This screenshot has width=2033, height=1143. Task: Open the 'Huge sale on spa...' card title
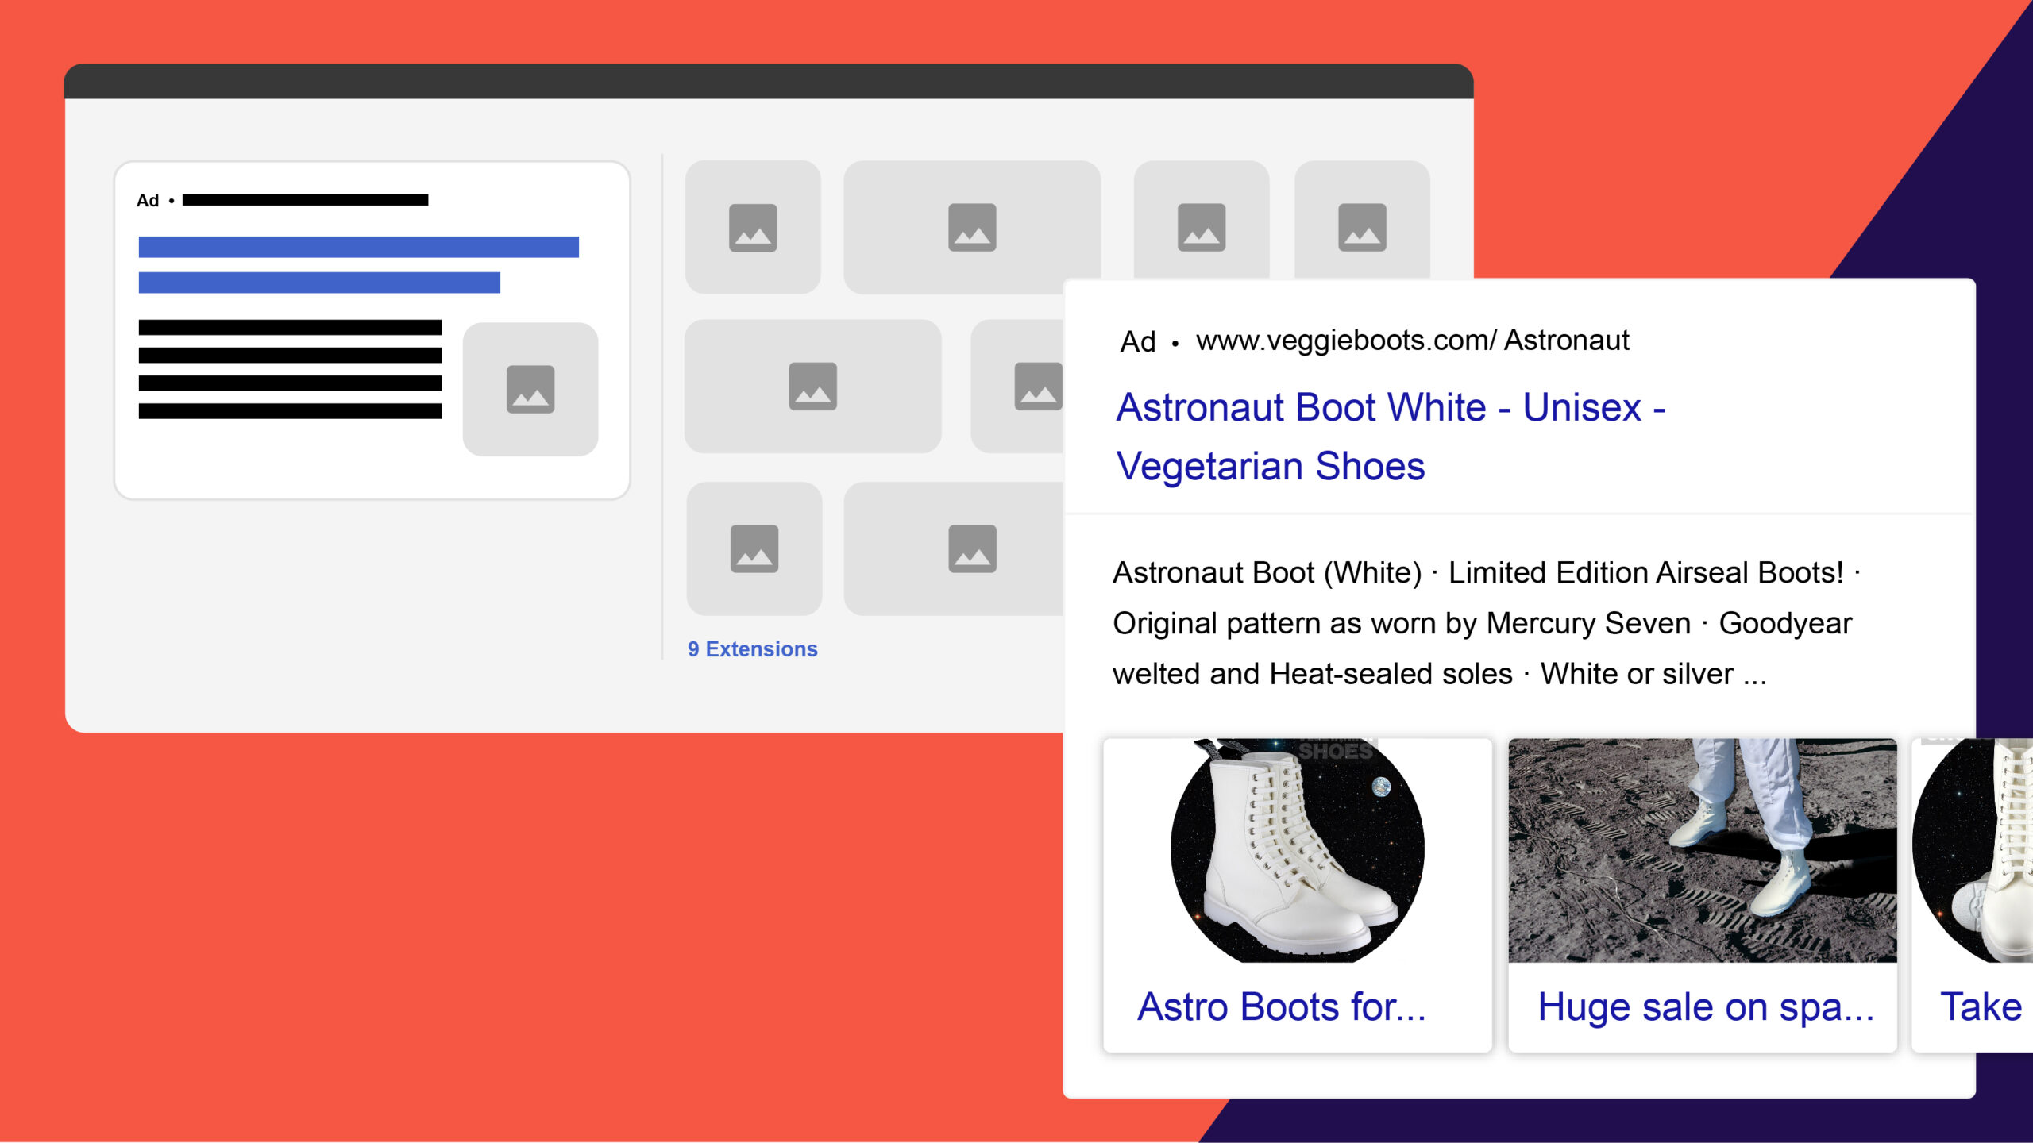point(1706,1007)
